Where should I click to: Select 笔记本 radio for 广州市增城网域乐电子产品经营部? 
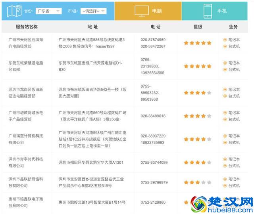pyautogui.click(x=225, y=113)
